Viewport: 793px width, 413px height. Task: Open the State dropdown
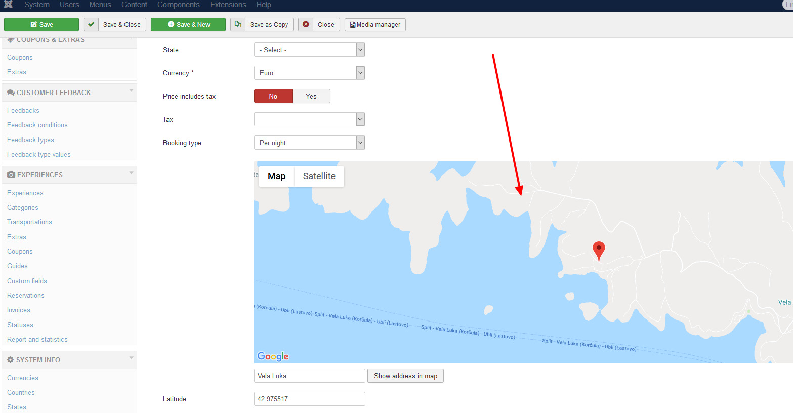[309, 50]
